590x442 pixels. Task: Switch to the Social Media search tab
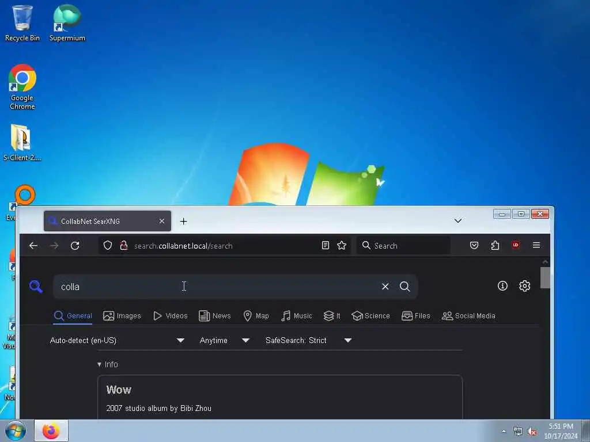click(x=468, y=316)
